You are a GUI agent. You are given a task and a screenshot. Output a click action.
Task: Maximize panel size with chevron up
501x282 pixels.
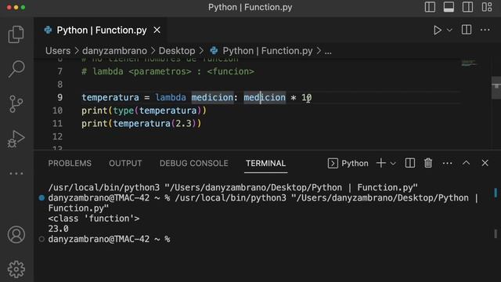coord(467,163)
